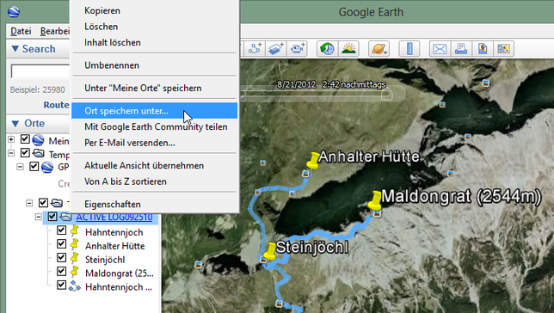Image resolution: width=554 pixels, height=313 pixels.
Task: Click the ACTIVE LOG092510 folder link
Action: click(x=114, y=217)
